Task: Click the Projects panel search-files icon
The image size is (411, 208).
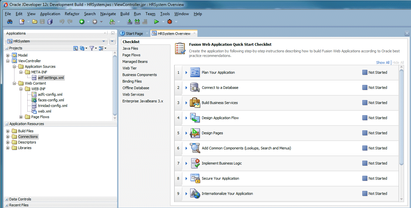Action: (75, 48)
